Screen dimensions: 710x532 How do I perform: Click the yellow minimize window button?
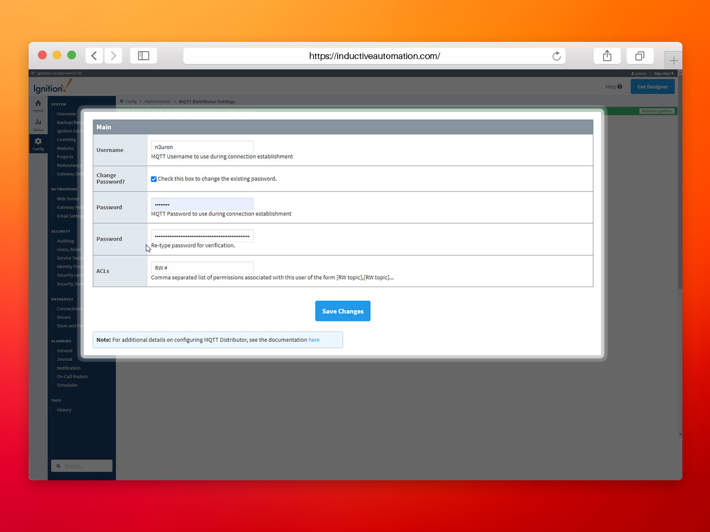pyautogui.click(x=57, y=55)
